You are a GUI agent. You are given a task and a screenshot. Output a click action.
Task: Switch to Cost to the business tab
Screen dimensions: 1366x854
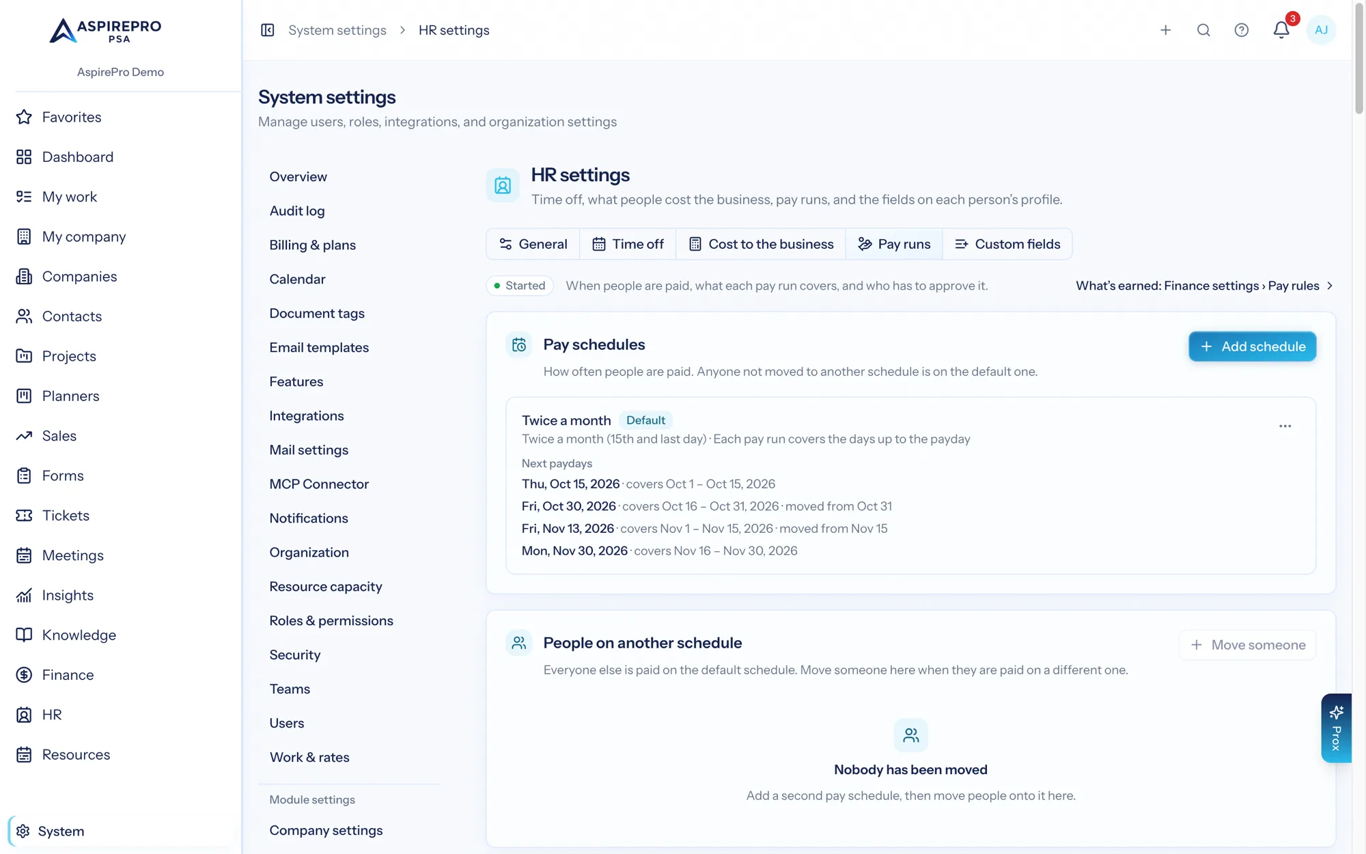tap(761, 244)
